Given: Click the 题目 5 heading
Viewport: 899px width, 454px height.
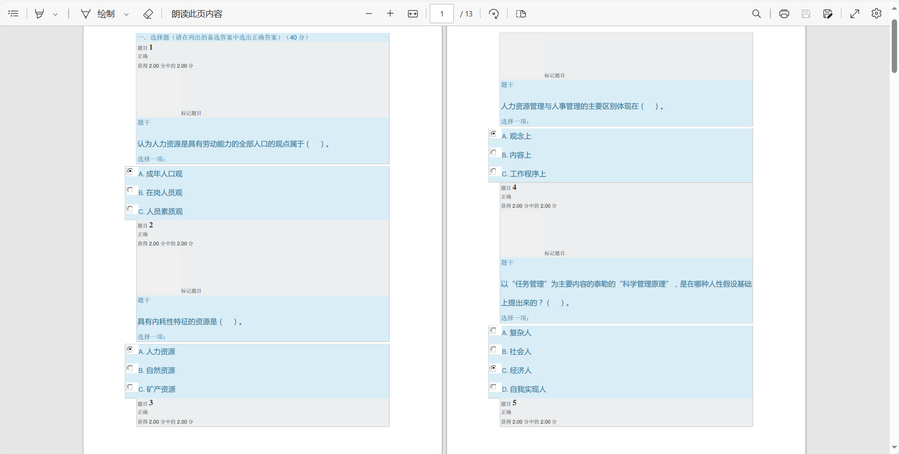Looking at the screenshot, I should coord(508,403).
